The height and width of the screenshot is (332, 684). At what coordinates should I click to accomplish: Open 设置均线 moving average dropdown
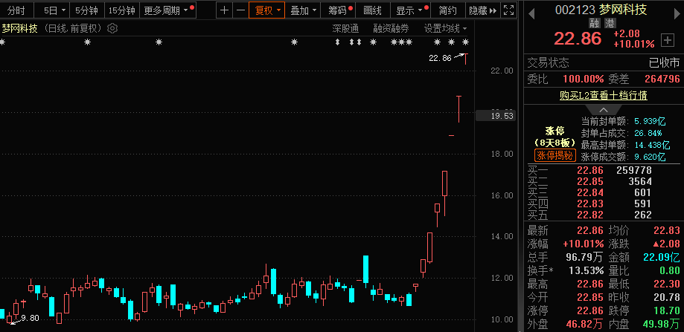pyautogui.click(x=444, y=28)
